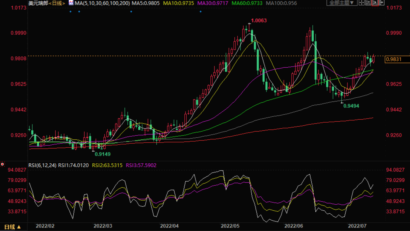This screenshot has height=231, width=410.
Task: Expand the 日线 period selector at bottom left
Action: [x=13, y=227]
